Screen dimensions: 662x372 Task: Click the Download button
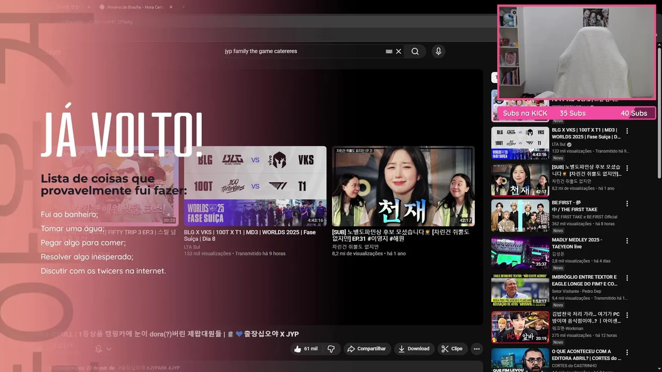pos(413,349)
